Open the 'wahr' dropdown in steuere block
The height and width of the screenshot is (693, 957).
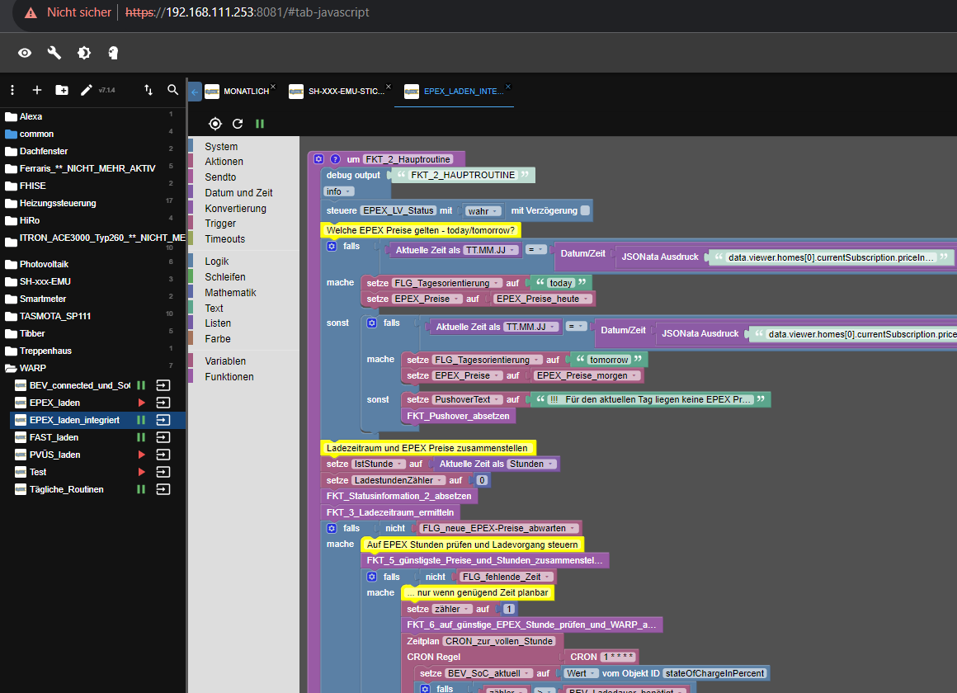(483, 210)
